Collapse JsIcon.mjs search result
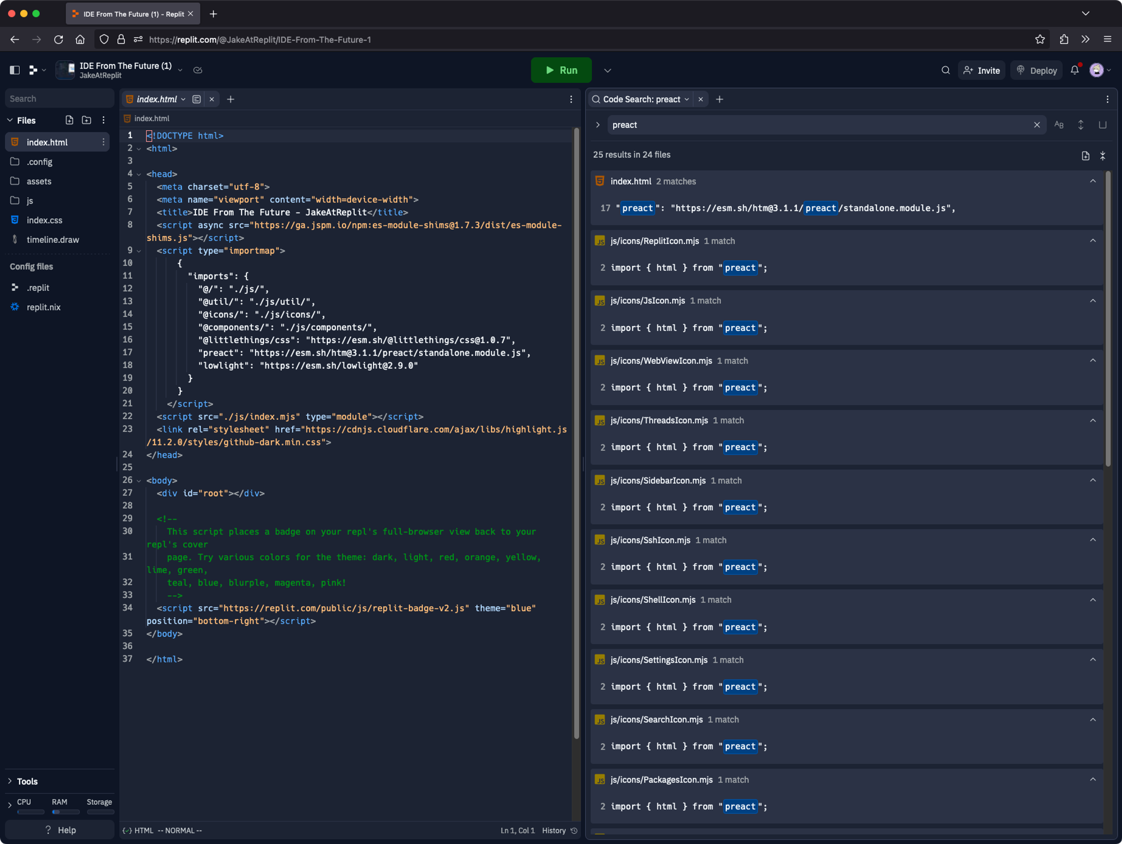This screenshot has height=844, width=1122. (x=1093, y=301)
